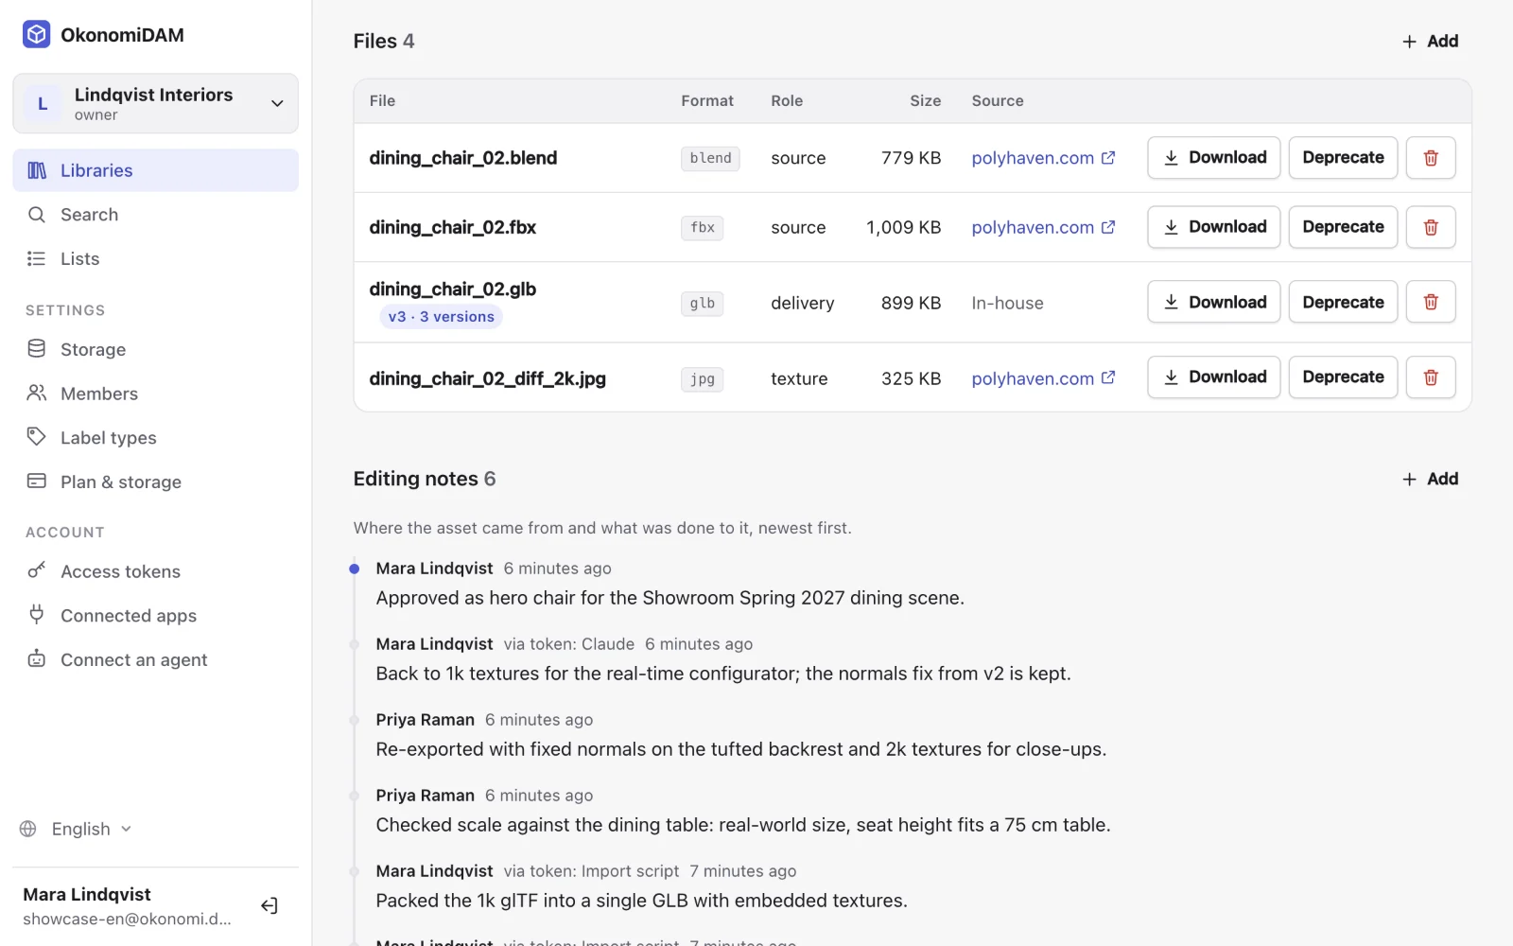The width and height of the screenshot is (1513, 946).
Task: Click the 'via token: Claude' label
Action: 569,644
